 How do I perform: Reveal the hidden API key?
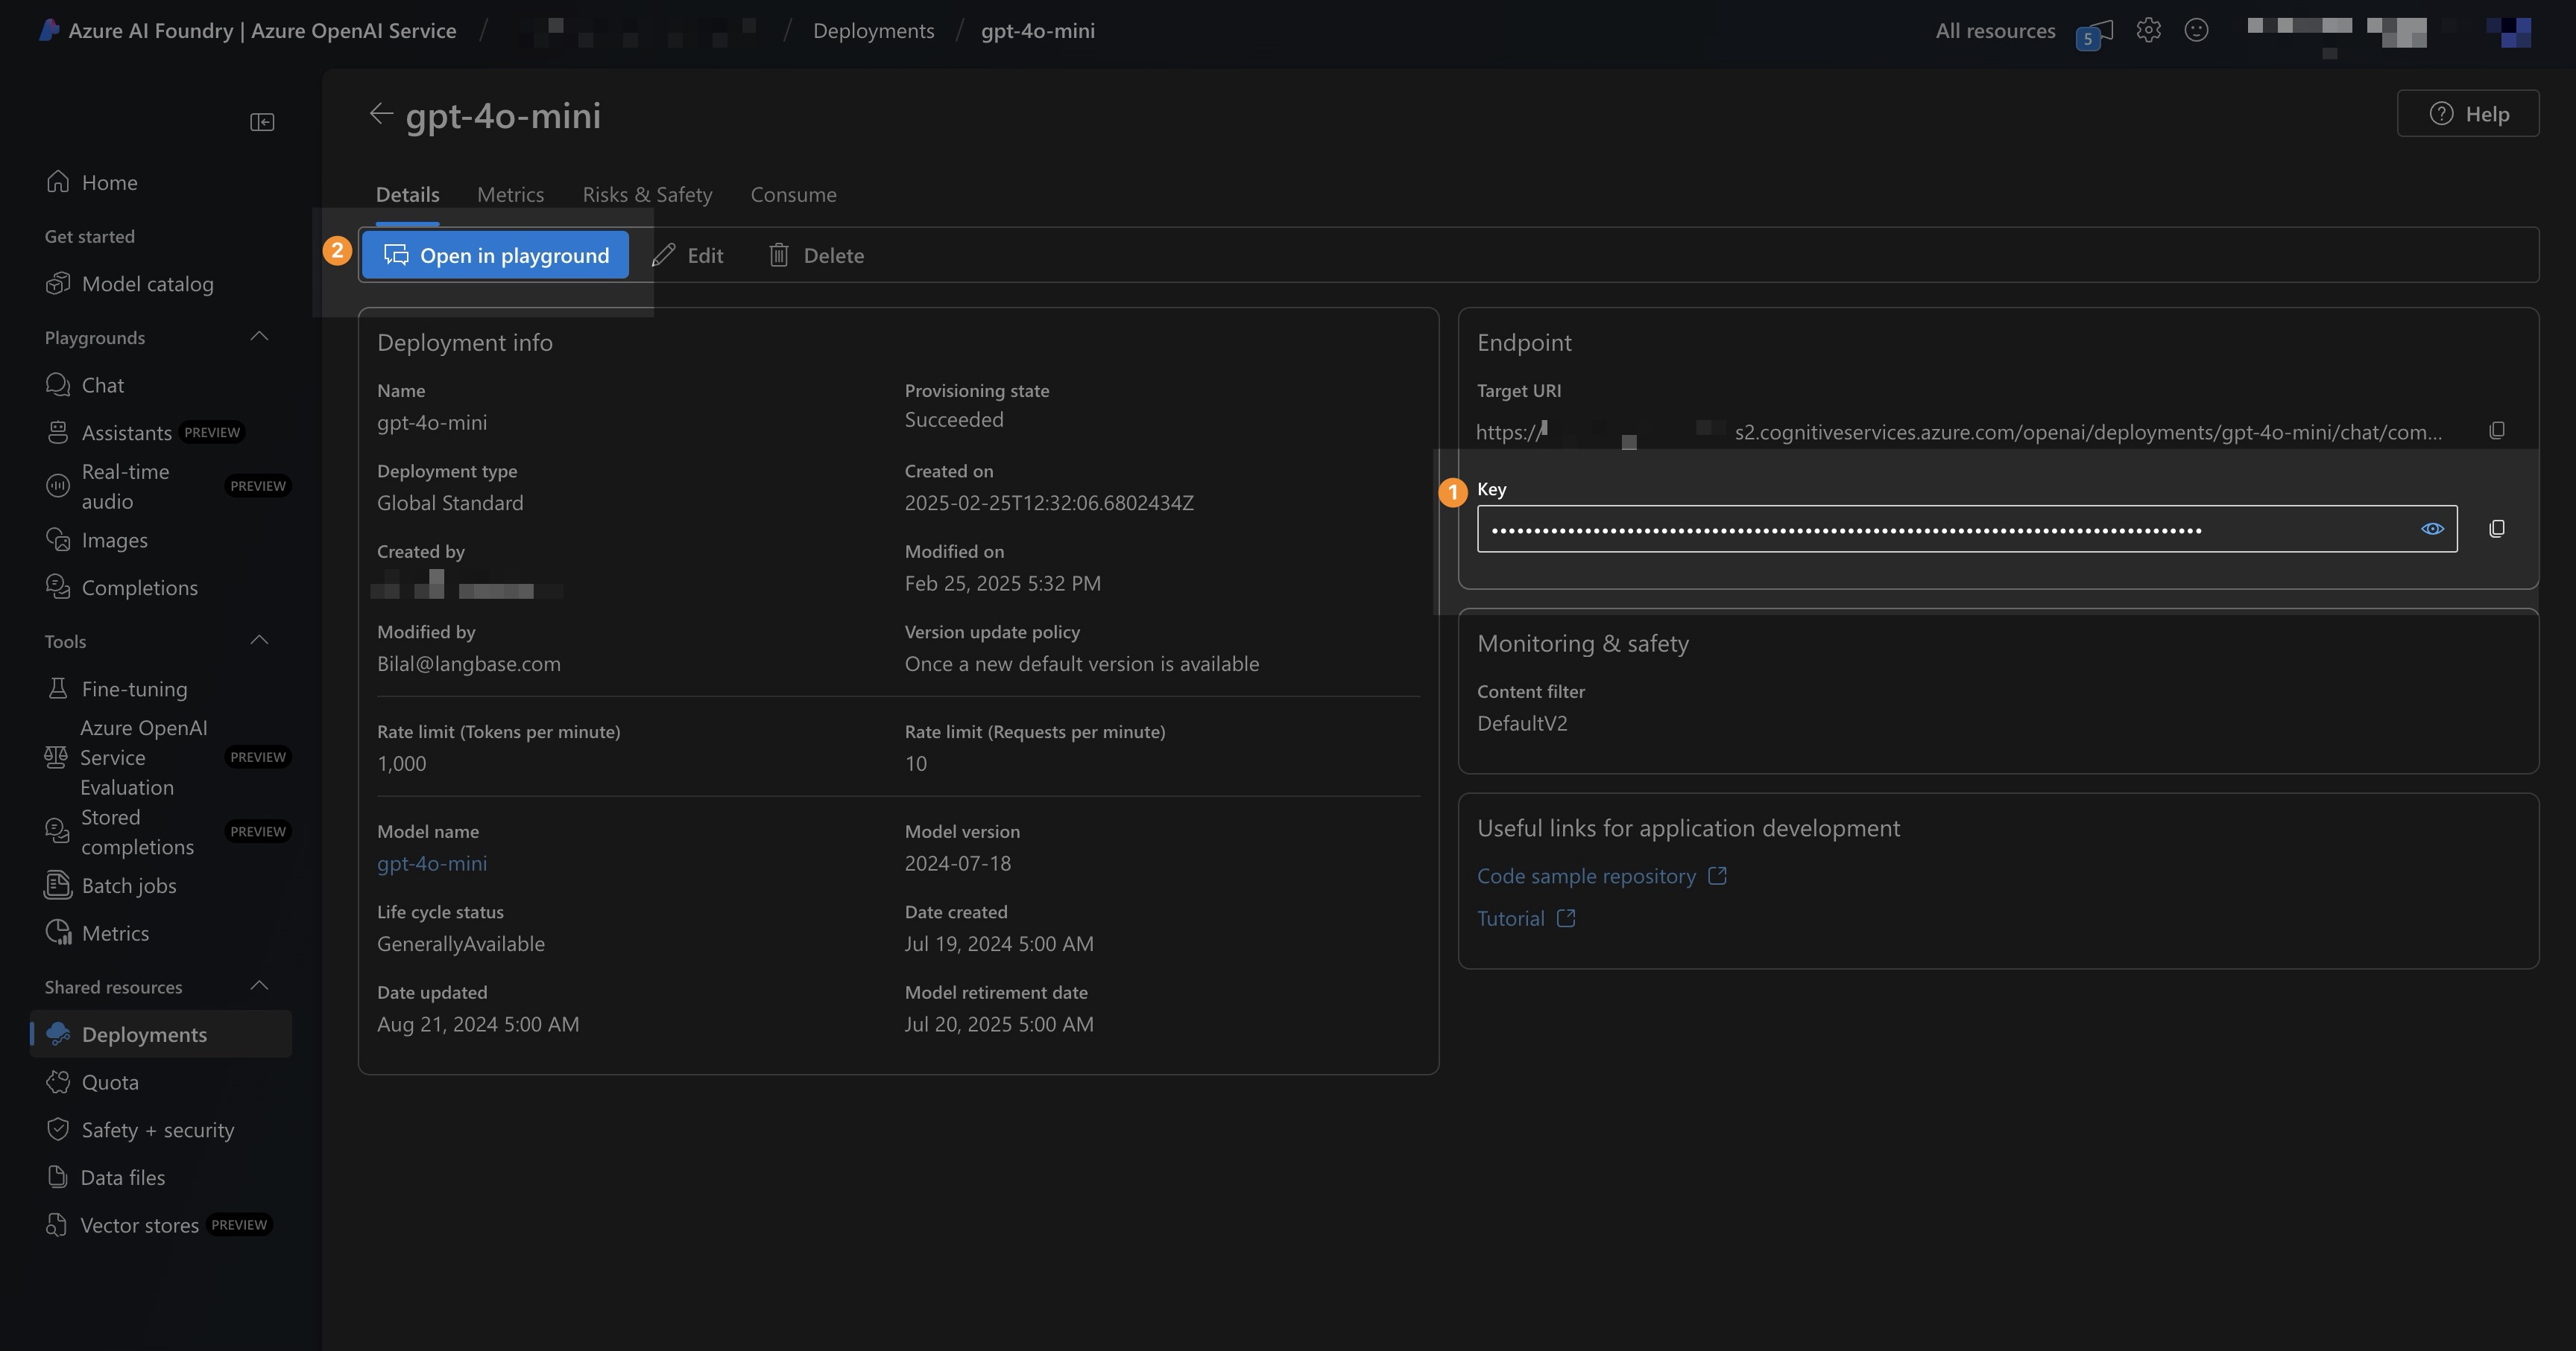click(2432, 529)
